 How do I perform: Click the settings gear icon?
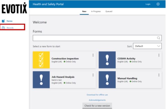click(x=158, y=4)
